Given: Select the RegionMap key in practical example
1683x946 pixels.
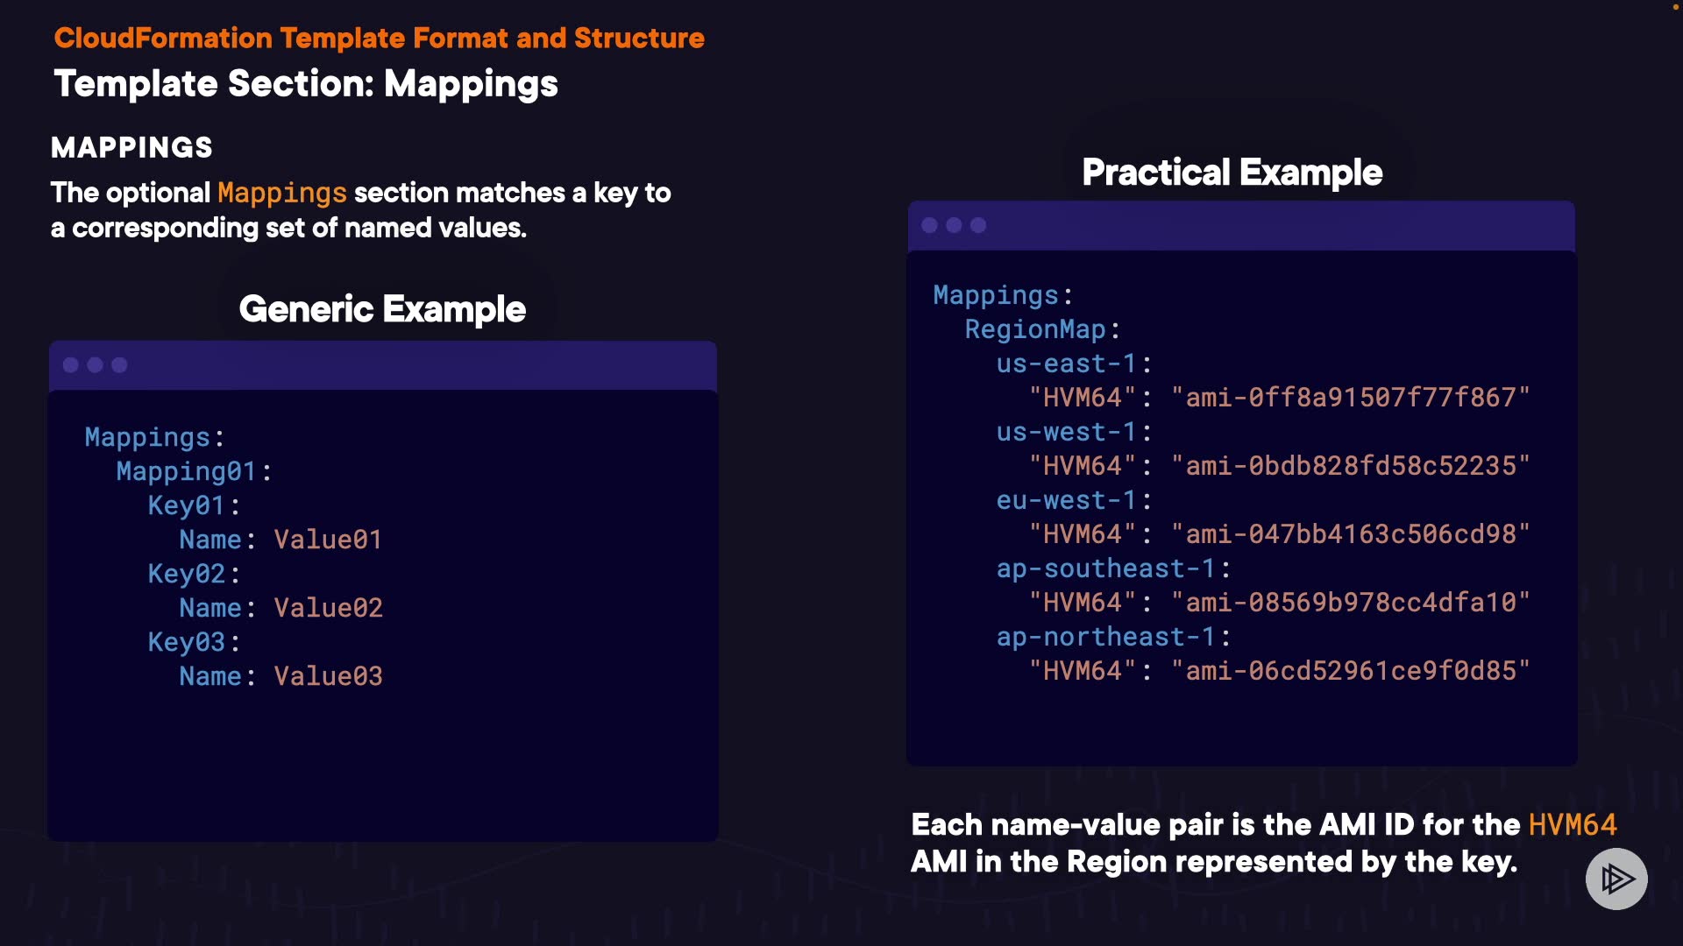Looking at the screenshot, I should click(1035, 329).
